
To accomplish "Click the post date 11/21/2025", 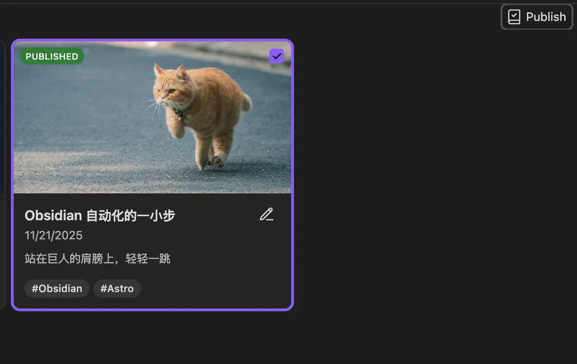I will coord(54,235).
